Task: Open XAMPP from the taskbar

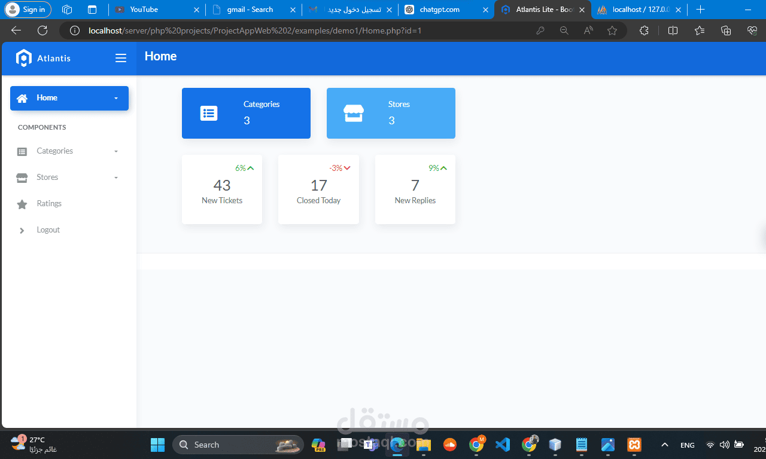Action: [x=634, y=445]
